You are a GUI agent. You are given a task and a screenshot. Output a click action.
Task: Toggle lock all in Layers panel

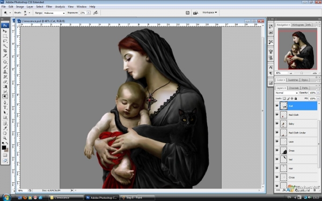296,99
